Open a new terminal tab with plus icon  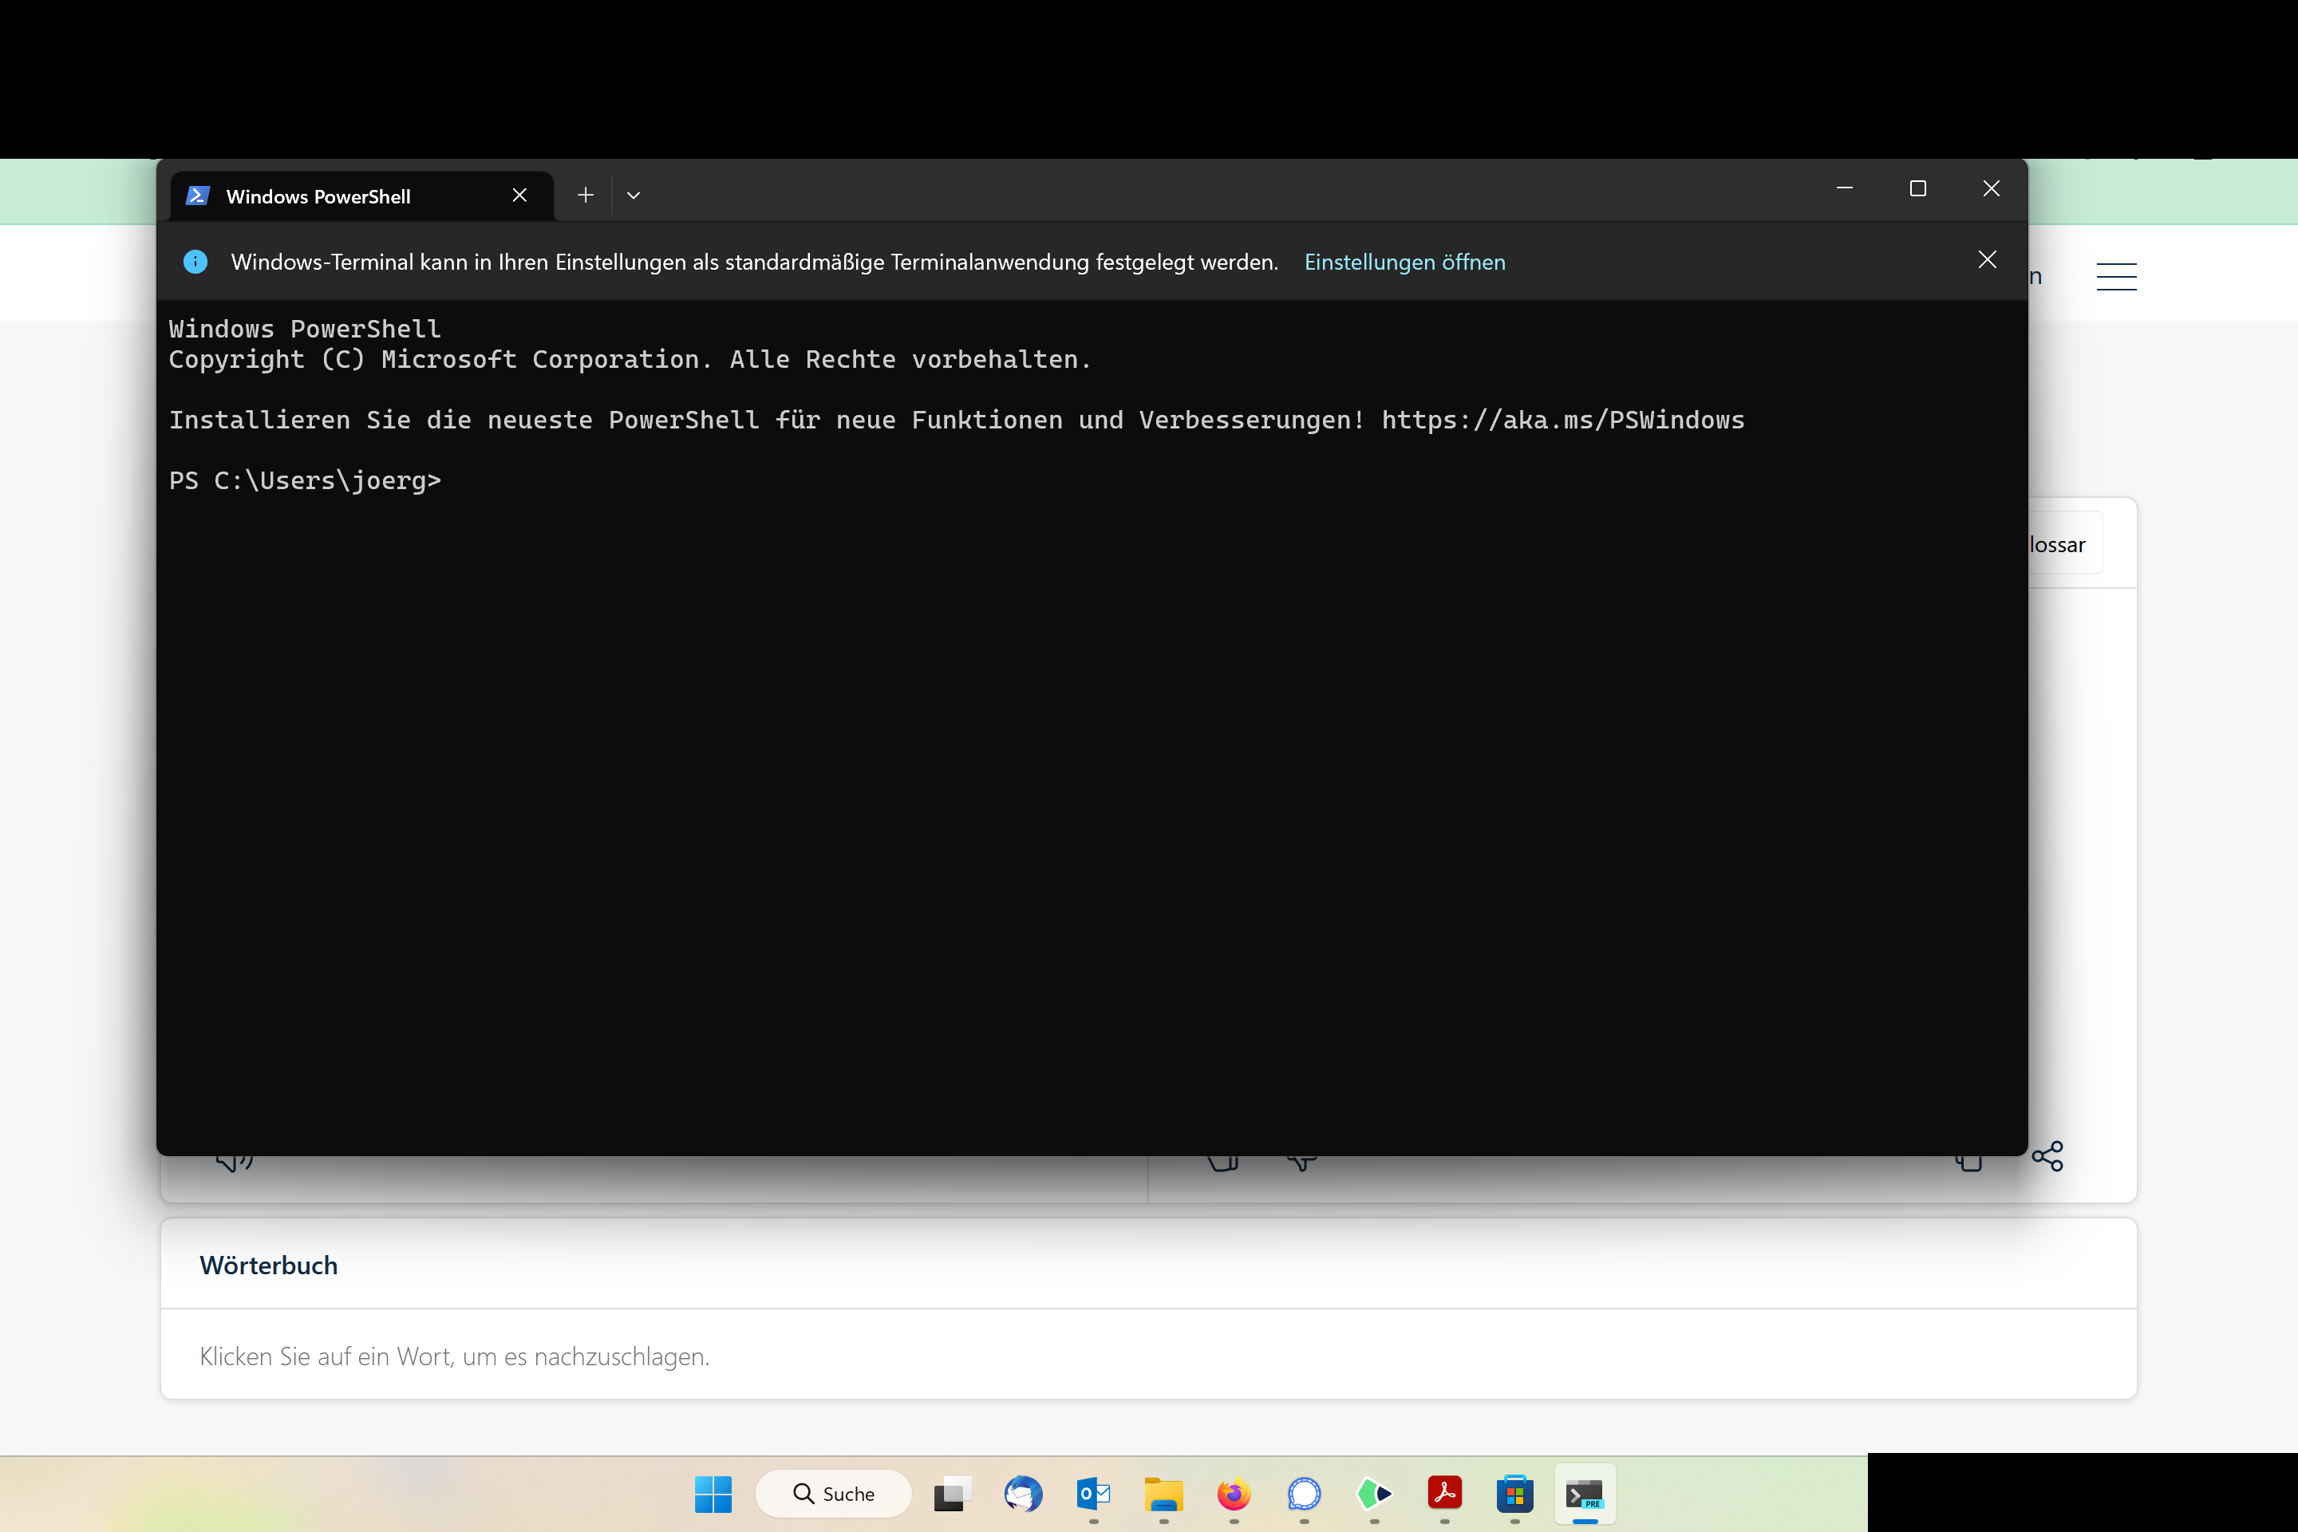point(585,195)
